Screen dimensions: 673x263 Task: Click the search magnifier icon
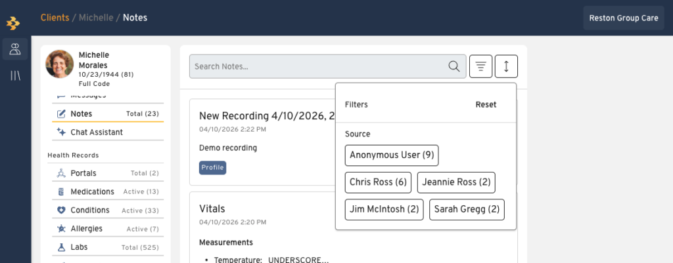coord(453,66)
